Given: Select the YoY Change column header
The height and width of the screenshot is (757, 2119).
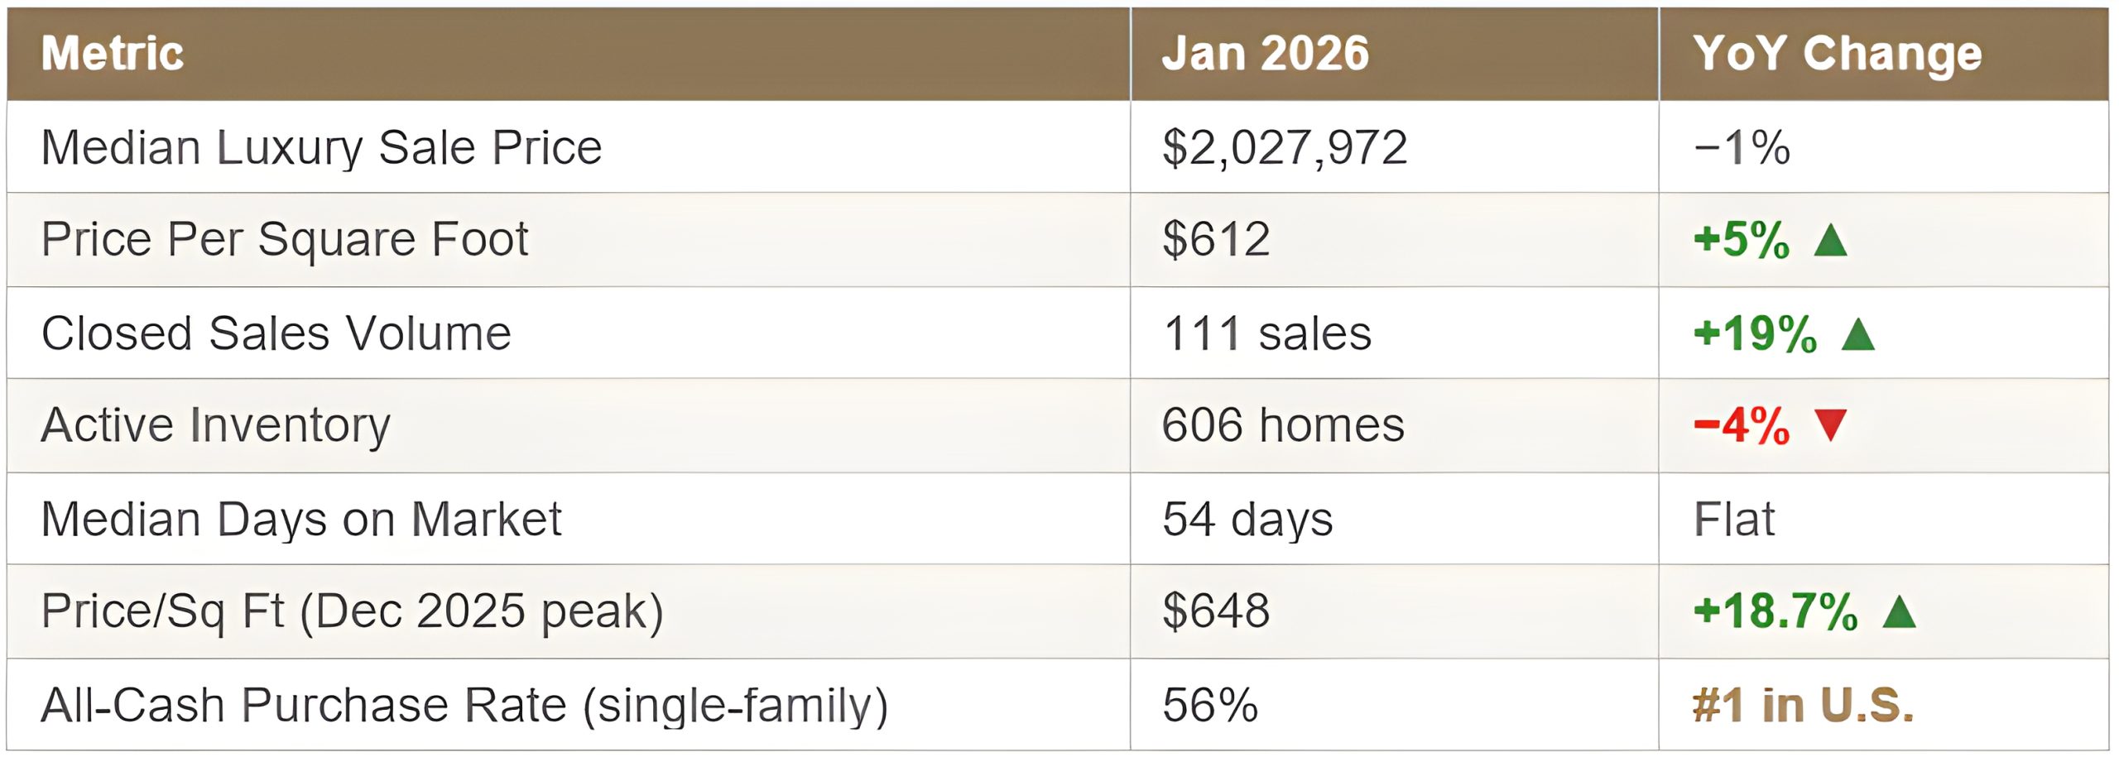Looking at the screenshot, I should coord(1837,54).
